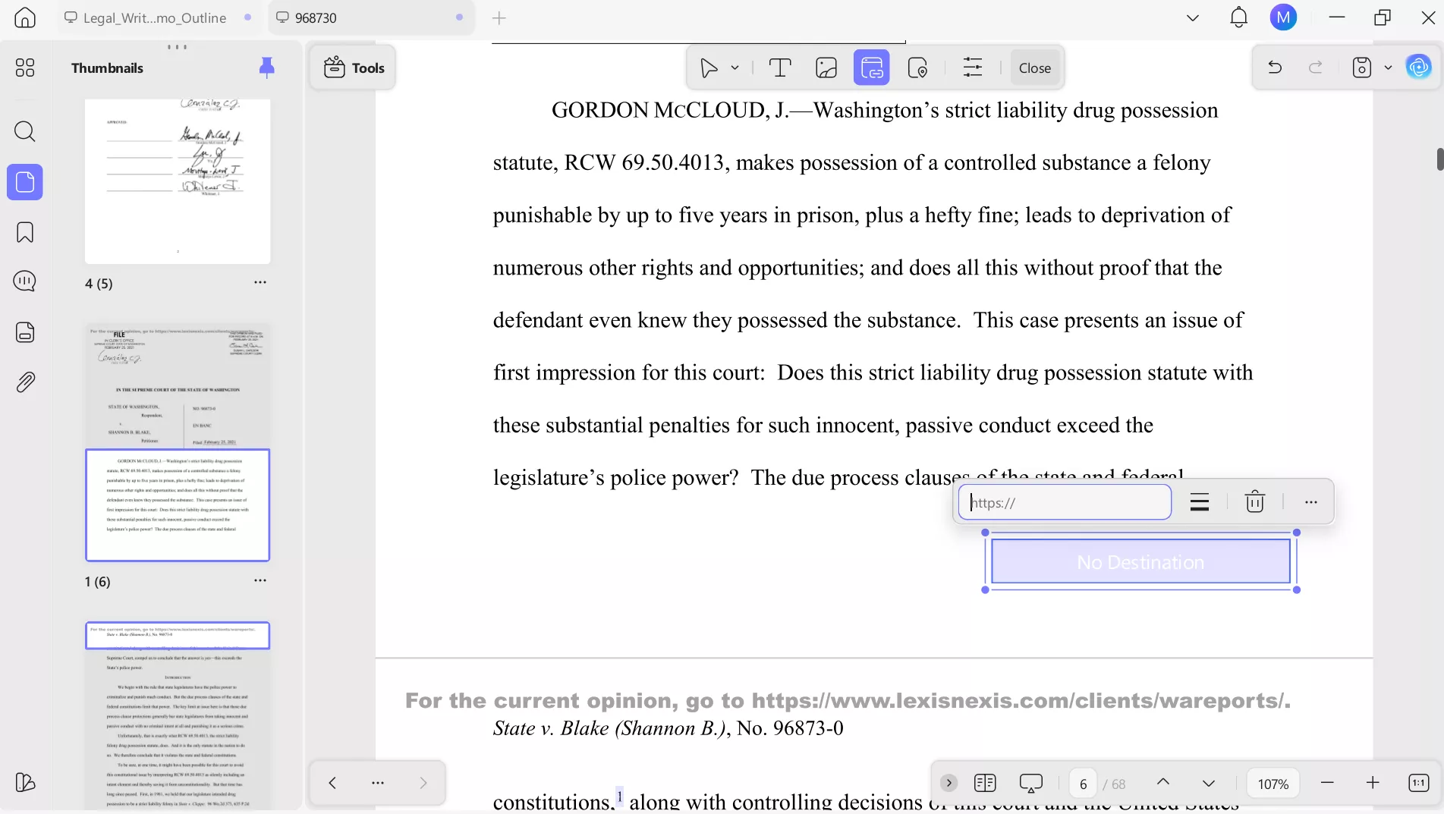Open the Tools menu
This screenshot has height=814, width=1444.
click(x=353, y=68)
